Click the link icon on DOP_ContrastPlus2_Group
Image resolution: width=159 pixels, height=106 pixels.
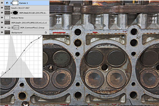click(x=12, y=27)
